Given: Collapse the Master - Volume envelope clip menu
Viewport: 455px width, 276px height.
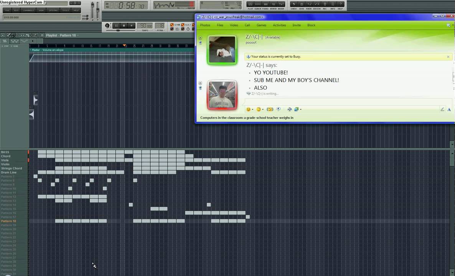Looking at the screenshot, I should point(30,50).
